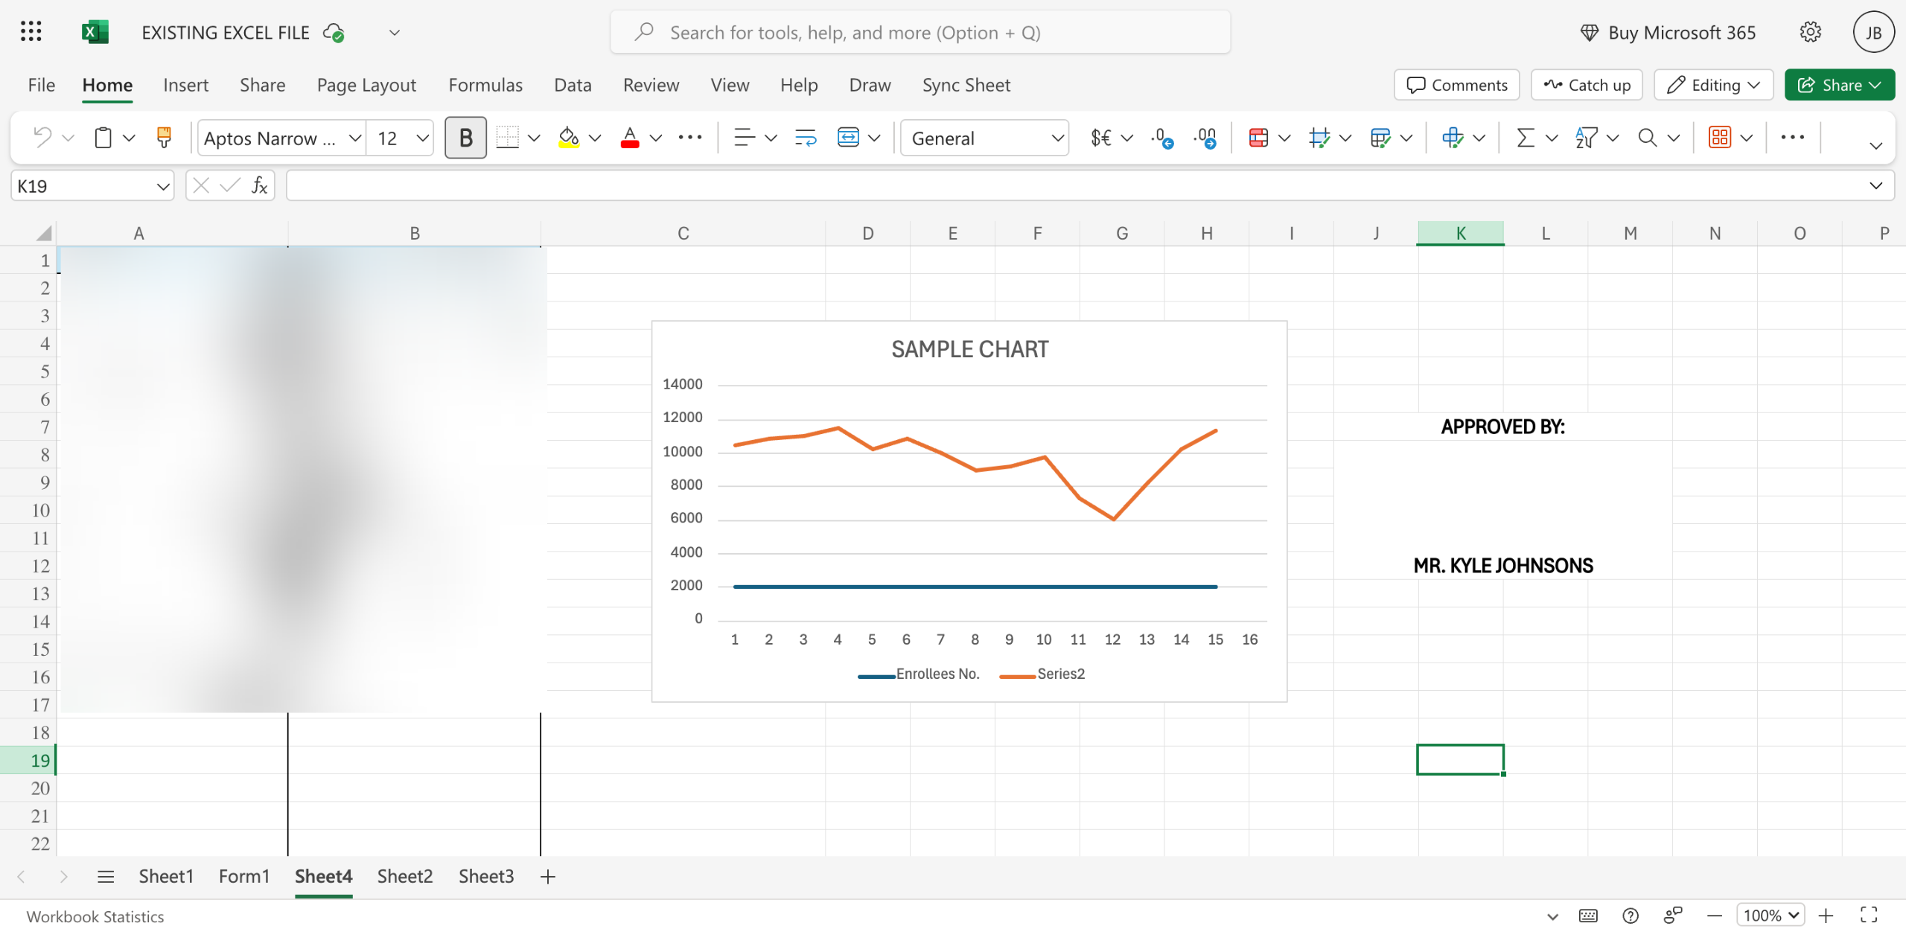Decrease decimal places icon
1906x929 pixels.
point(1161,138)
